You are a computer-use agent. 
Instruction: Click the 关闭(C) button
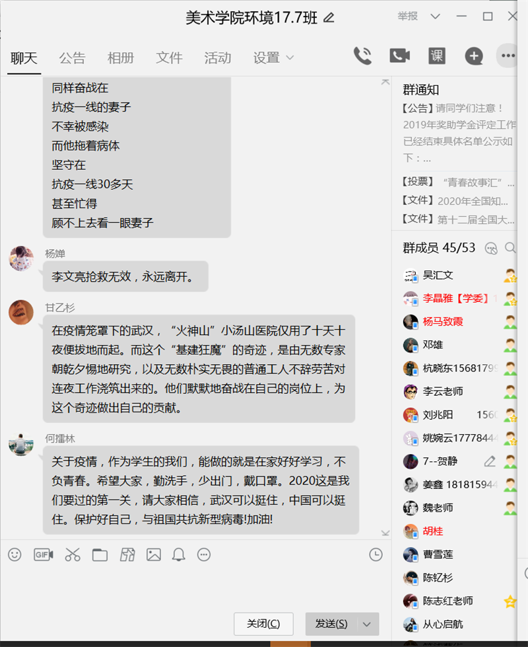pyautogui.click(x=263, y=624)
